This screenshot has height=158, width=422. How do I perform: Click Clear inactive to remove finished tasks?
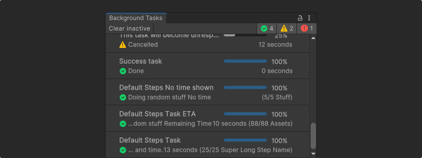pos(129,28)
